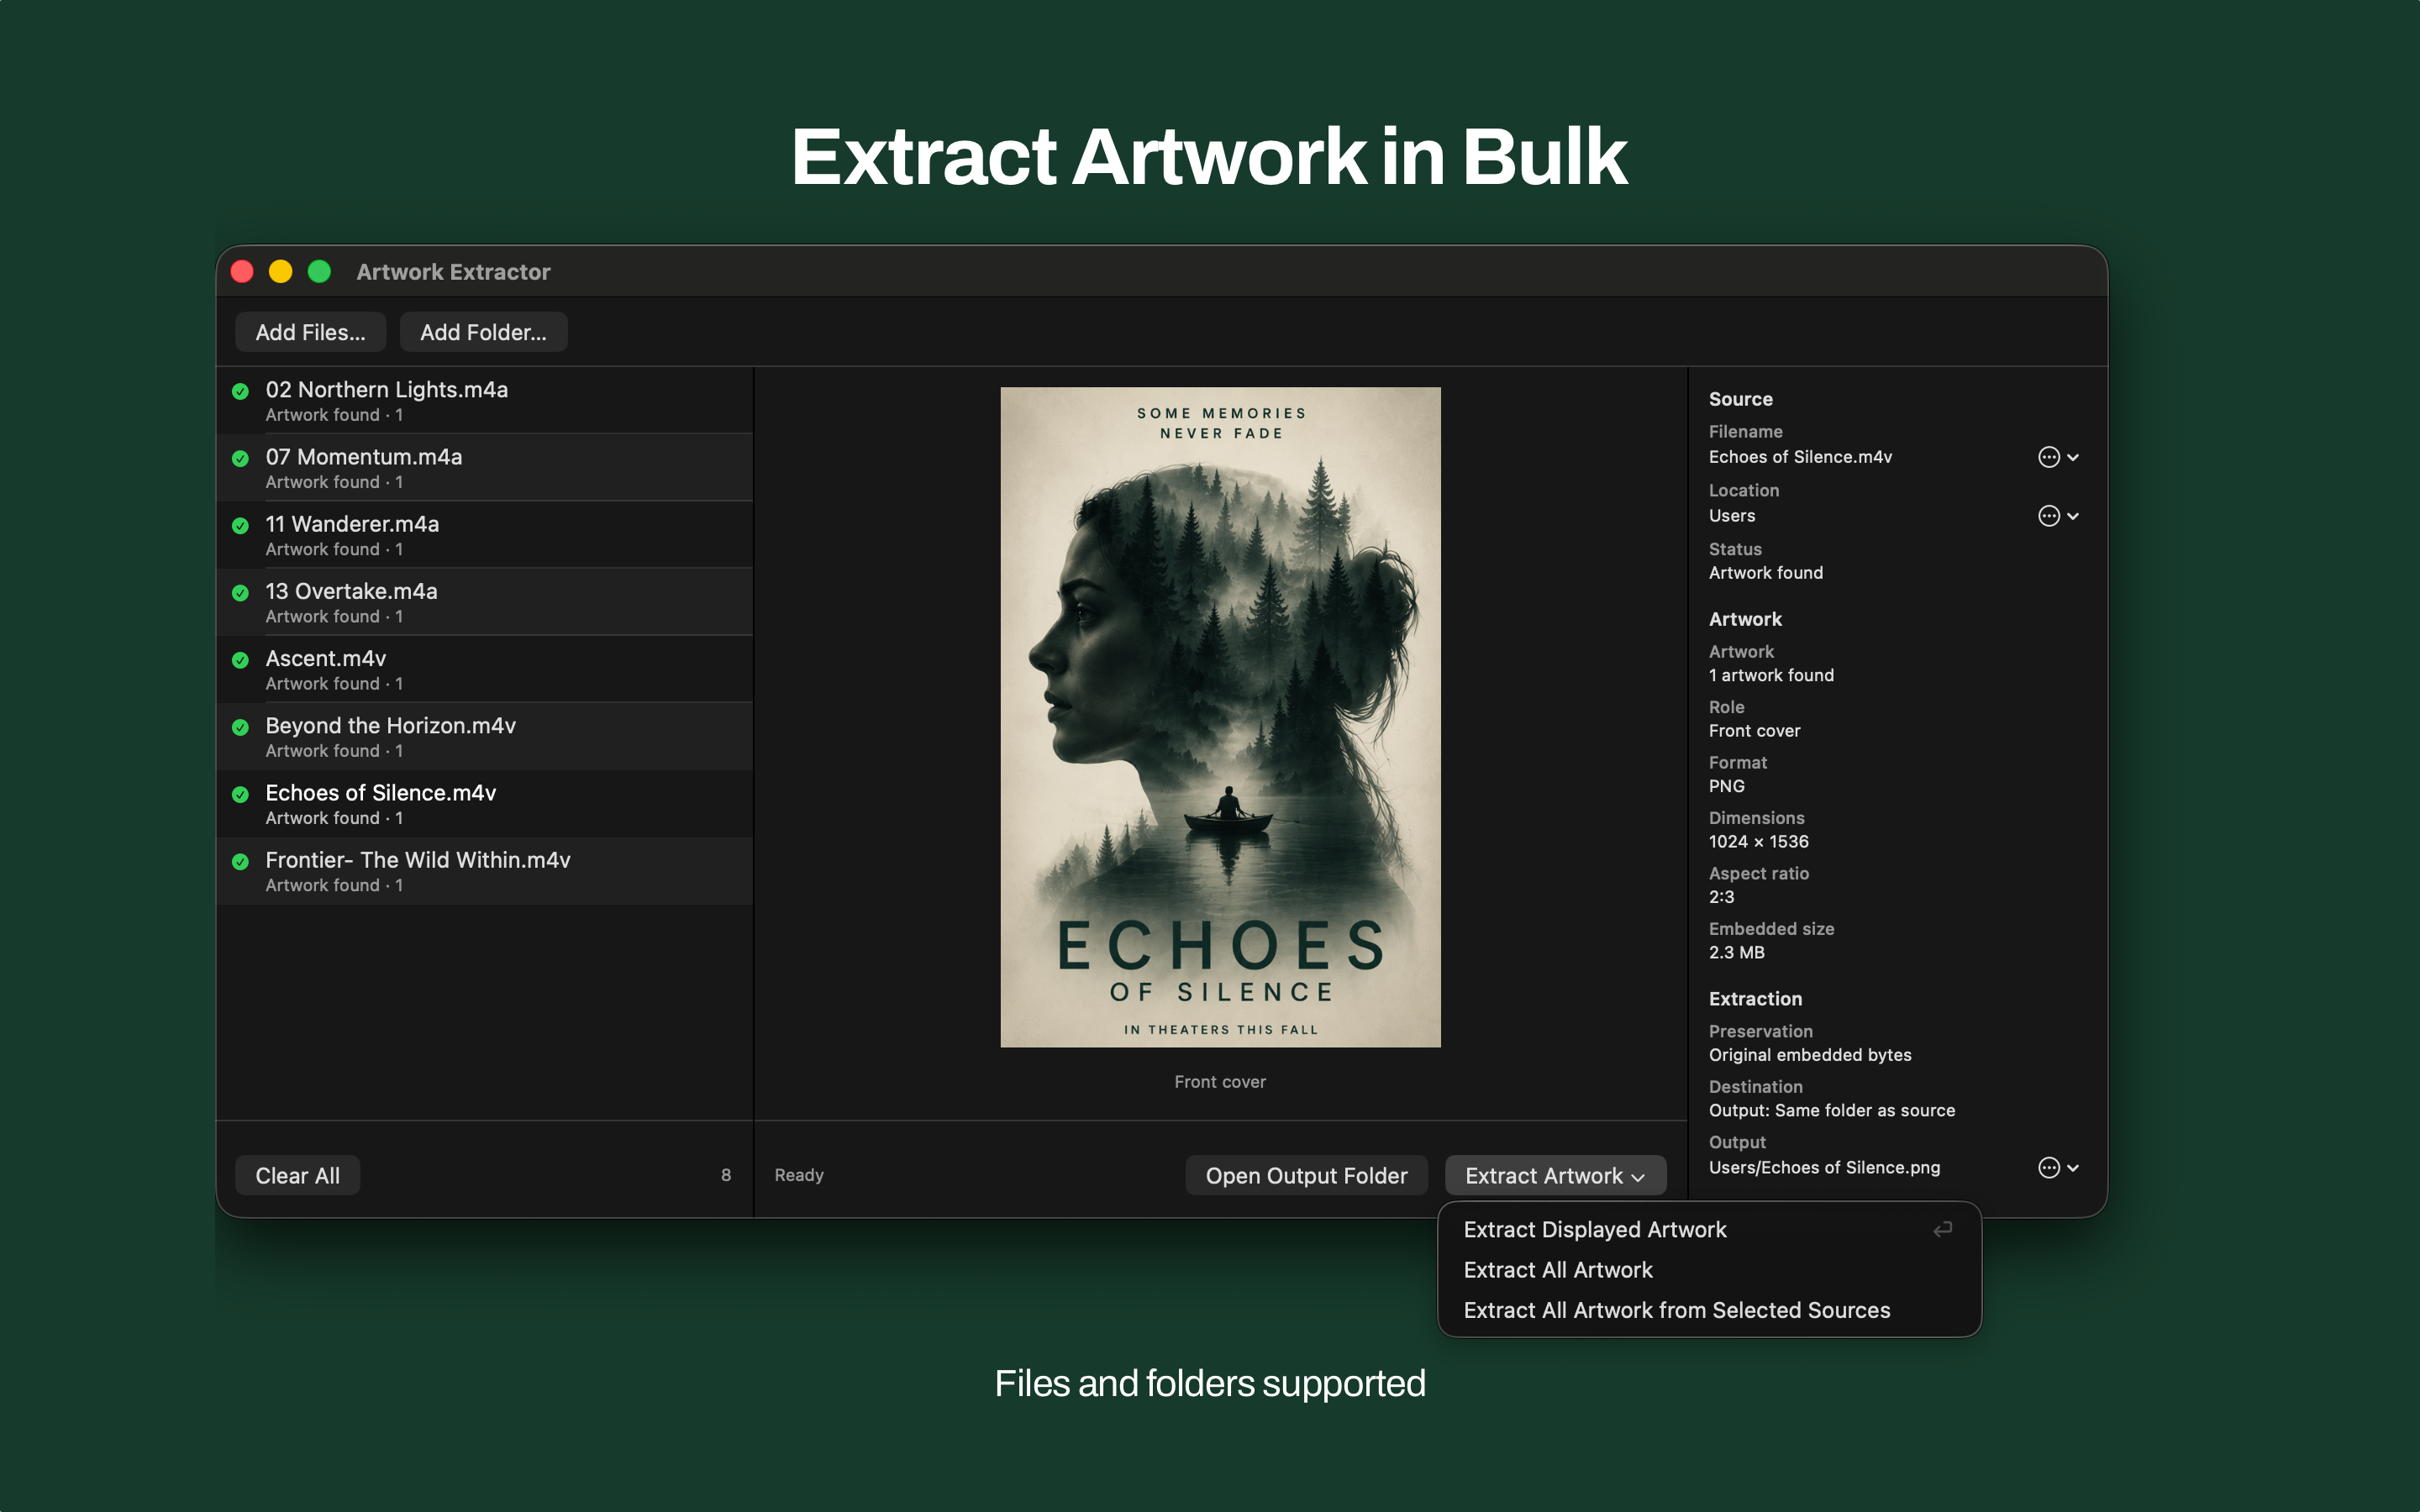Image resolution: width=2420 pixels, height=1512 pixels.
Task: Click green check icon for 11 Wanderer.m4a
Action: [240, 525]
